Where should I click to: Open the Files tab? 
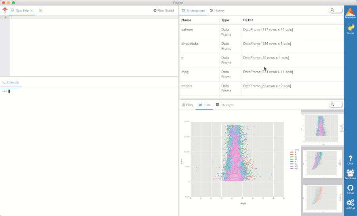(187, 105)
